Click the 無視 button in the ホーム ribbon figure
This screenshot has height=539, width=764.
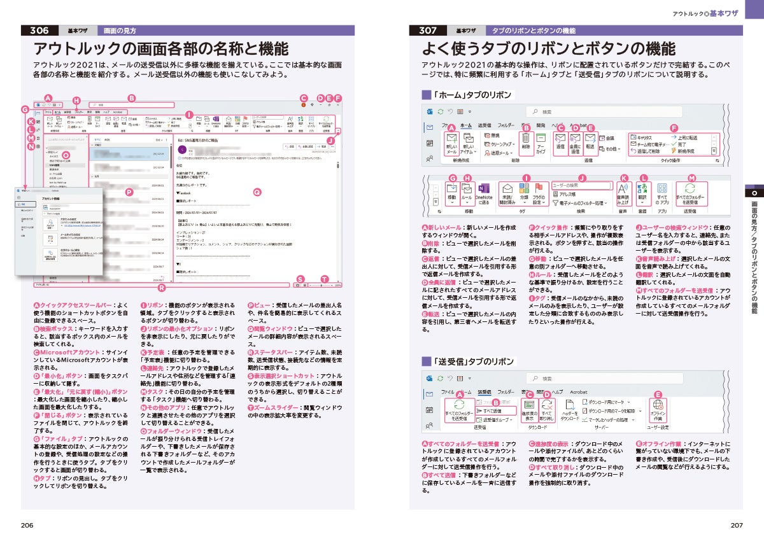click(x=492, y=136)
